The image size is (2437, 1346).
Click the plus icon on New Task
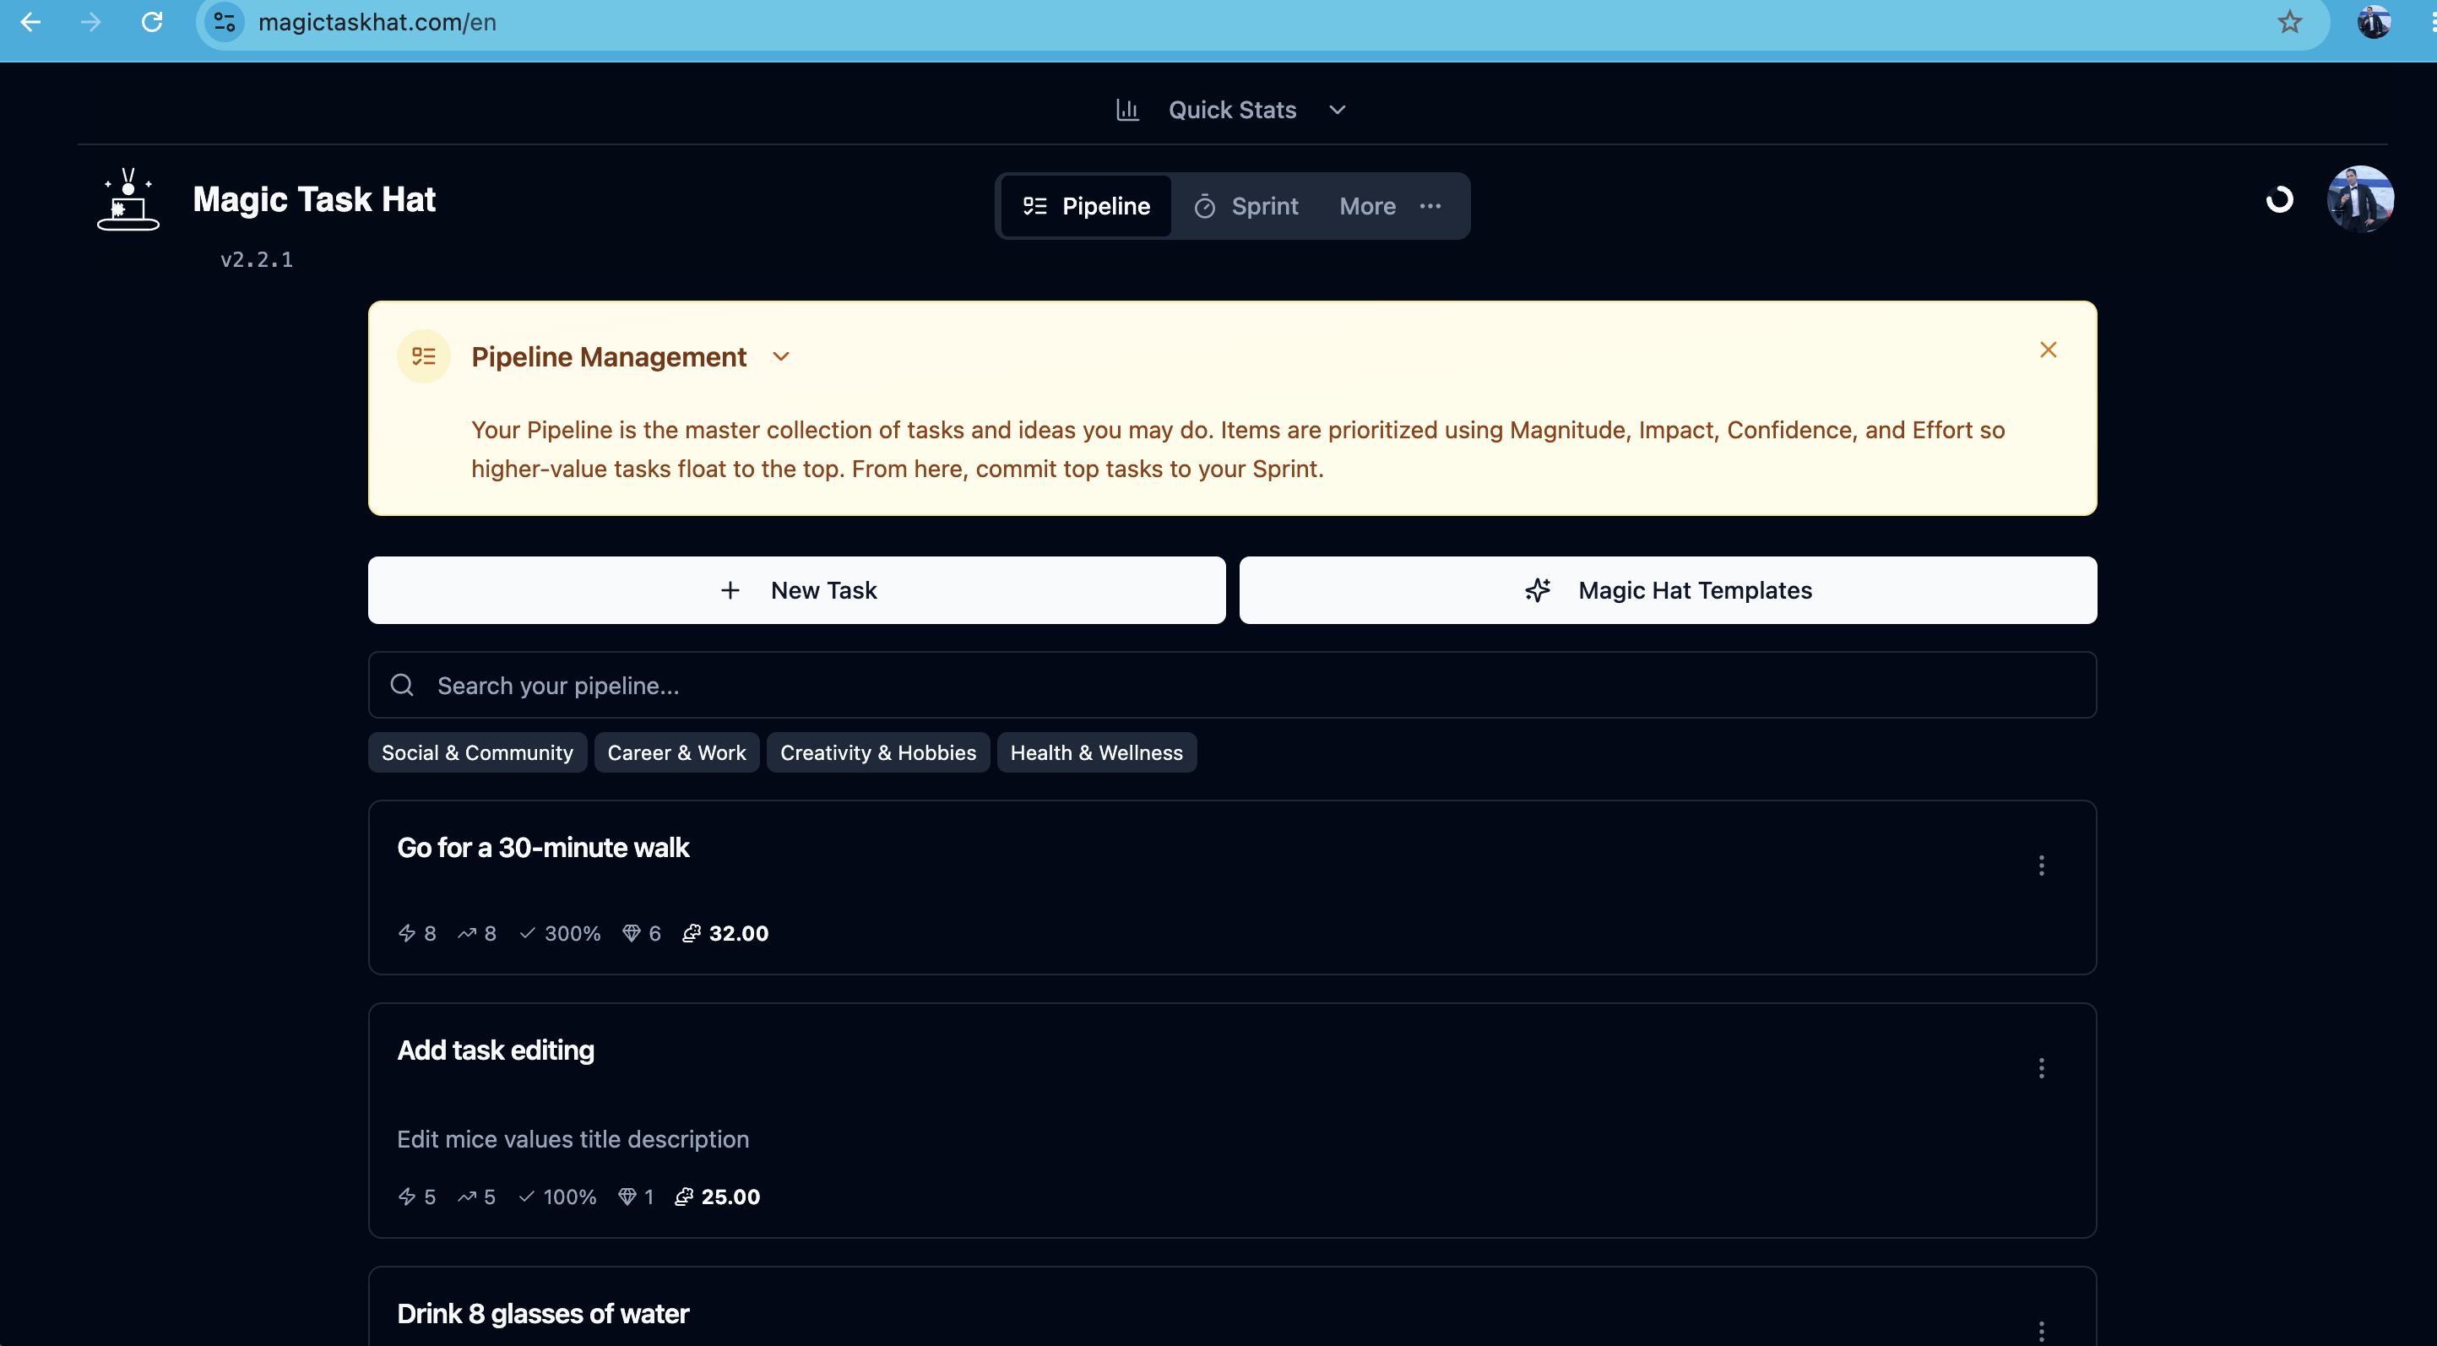(730, 590)
